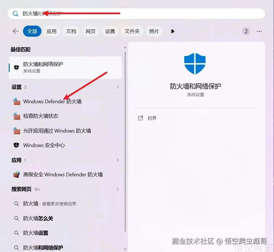274x252 pixels.
Task: Click the firewall brick icon for Windows Defender 防火墙
Action: pos(16,101)
